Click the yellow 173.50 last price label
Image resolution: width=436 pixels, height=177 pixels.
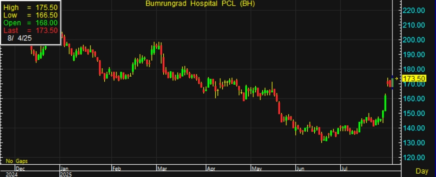(414, 79)
